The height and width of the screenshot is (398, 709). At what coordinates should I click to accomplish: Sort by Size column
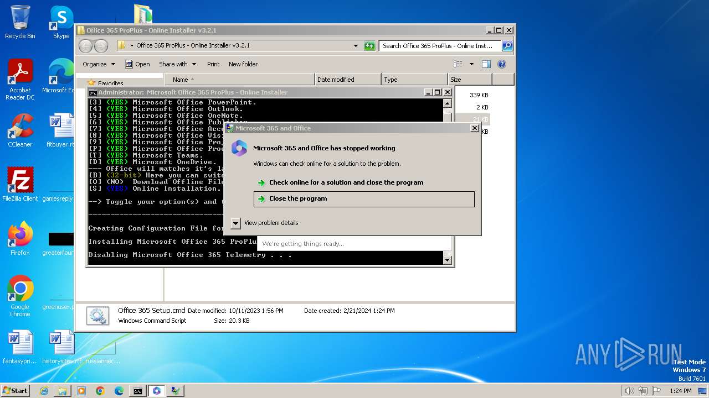click(470, 80)
